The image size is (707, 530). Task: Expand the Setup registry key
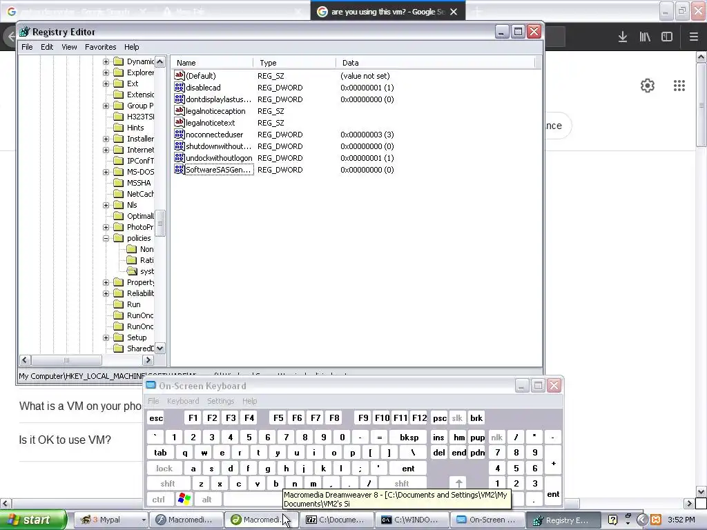106,337
